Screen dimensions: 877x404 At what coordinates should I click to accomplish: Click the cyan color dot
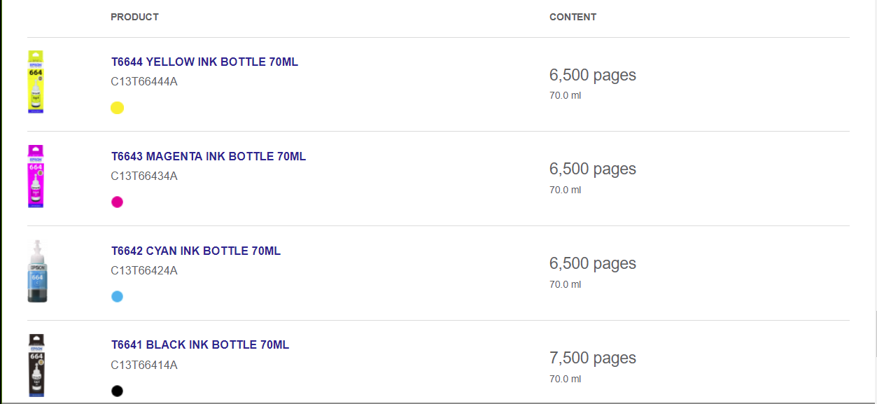118,297
